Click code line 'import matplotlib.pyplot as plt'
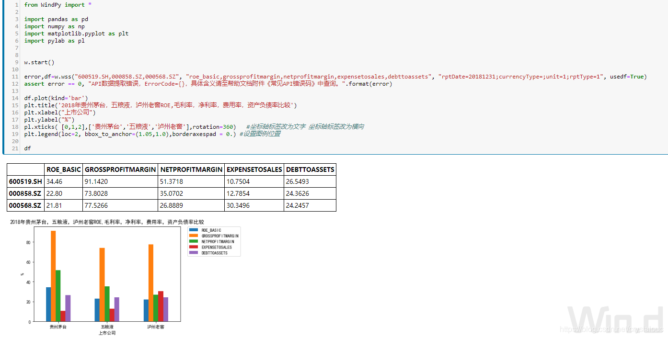 76,34
